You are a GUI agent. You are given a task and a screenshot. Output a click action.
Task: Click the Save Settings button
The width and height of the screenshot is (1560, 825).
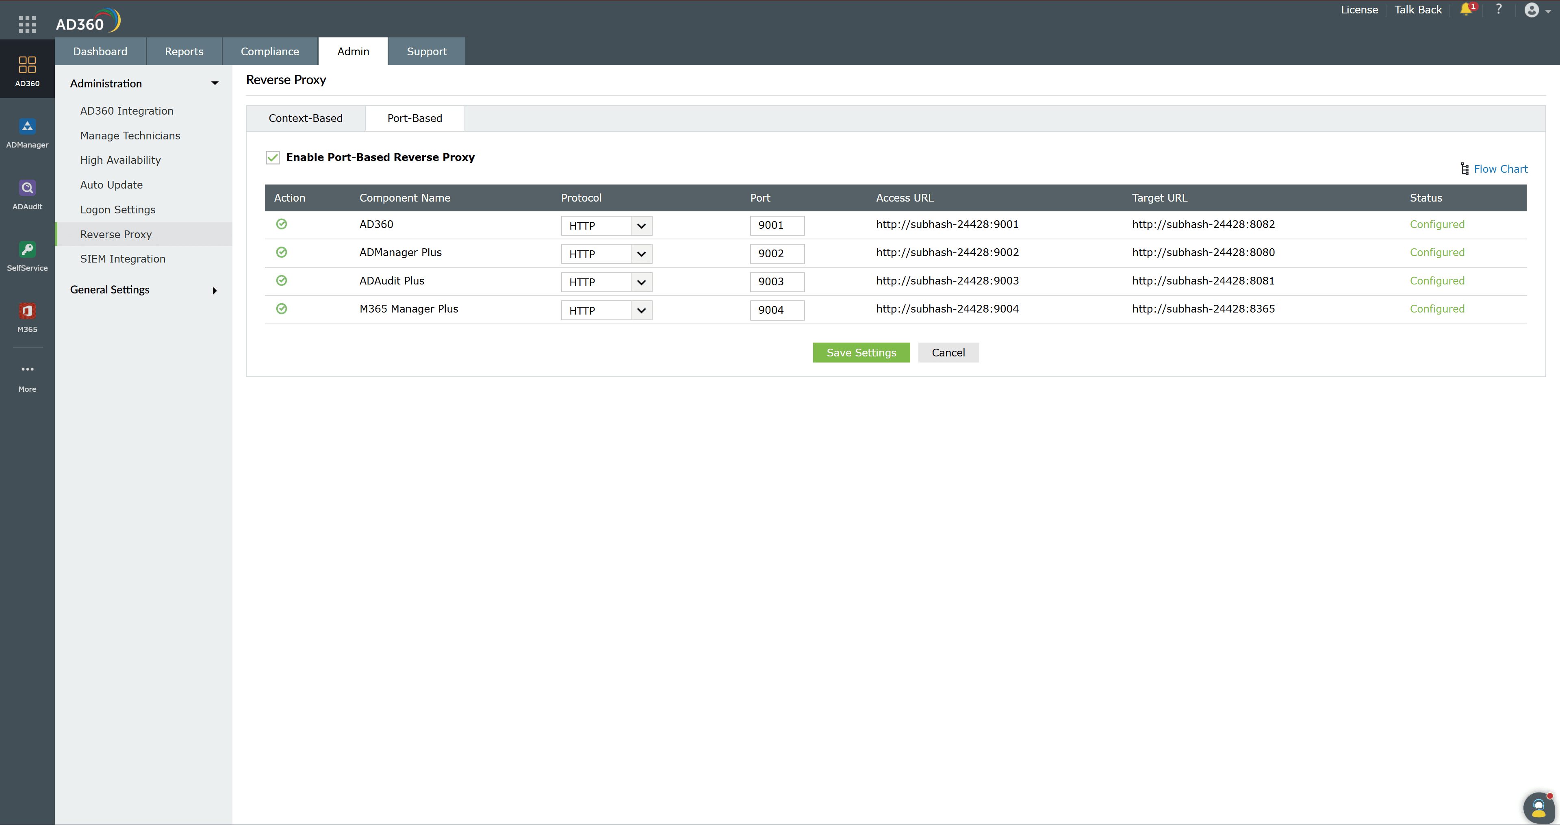click(861, 352)
